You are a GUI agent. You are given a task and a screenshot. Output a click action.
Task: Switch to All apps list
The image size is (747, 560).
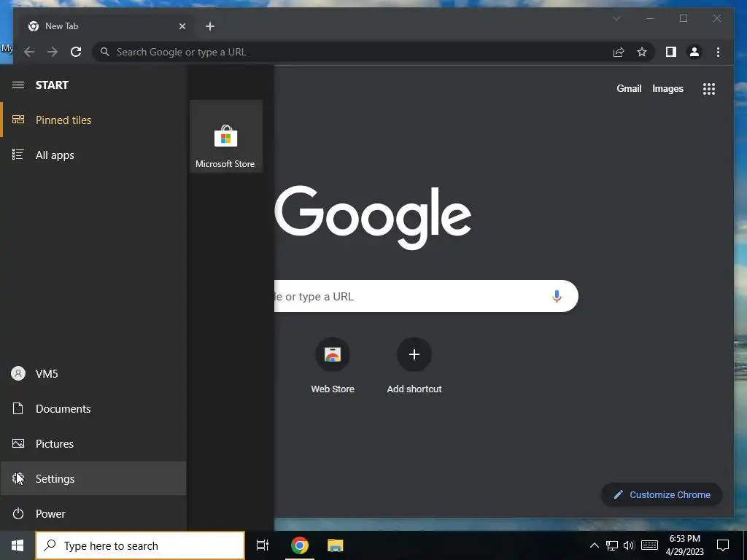pyautogui.click(x=93, y=155)
